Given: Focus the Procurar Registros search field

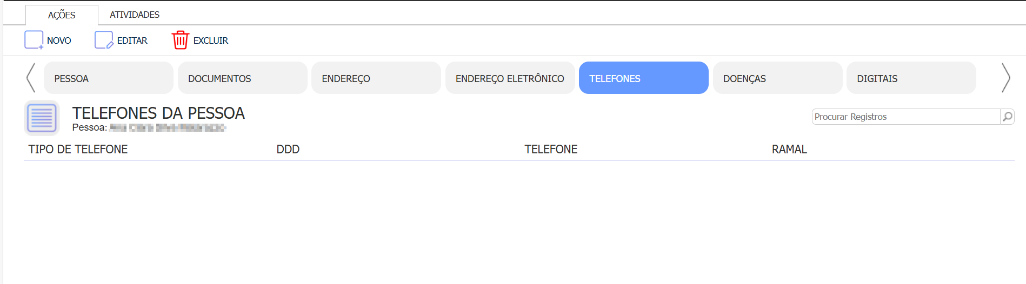Looking at the screenshot, I should (x=905, y=117).
